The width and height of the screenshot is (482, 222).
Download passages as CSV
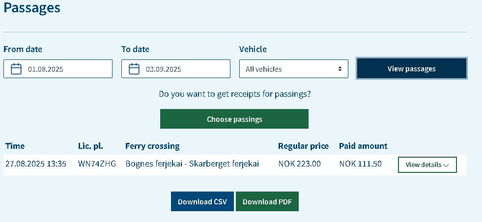click(202, 202)
